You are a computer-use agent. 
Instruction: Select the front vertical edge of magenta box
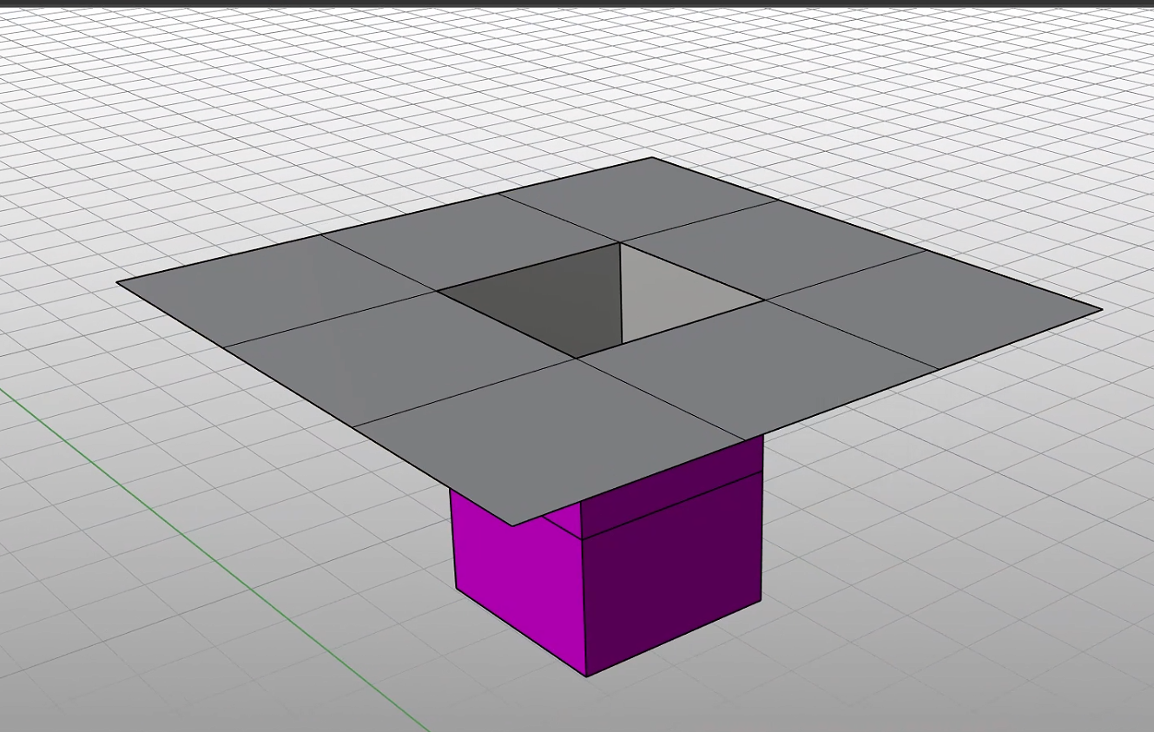[584, 608]
